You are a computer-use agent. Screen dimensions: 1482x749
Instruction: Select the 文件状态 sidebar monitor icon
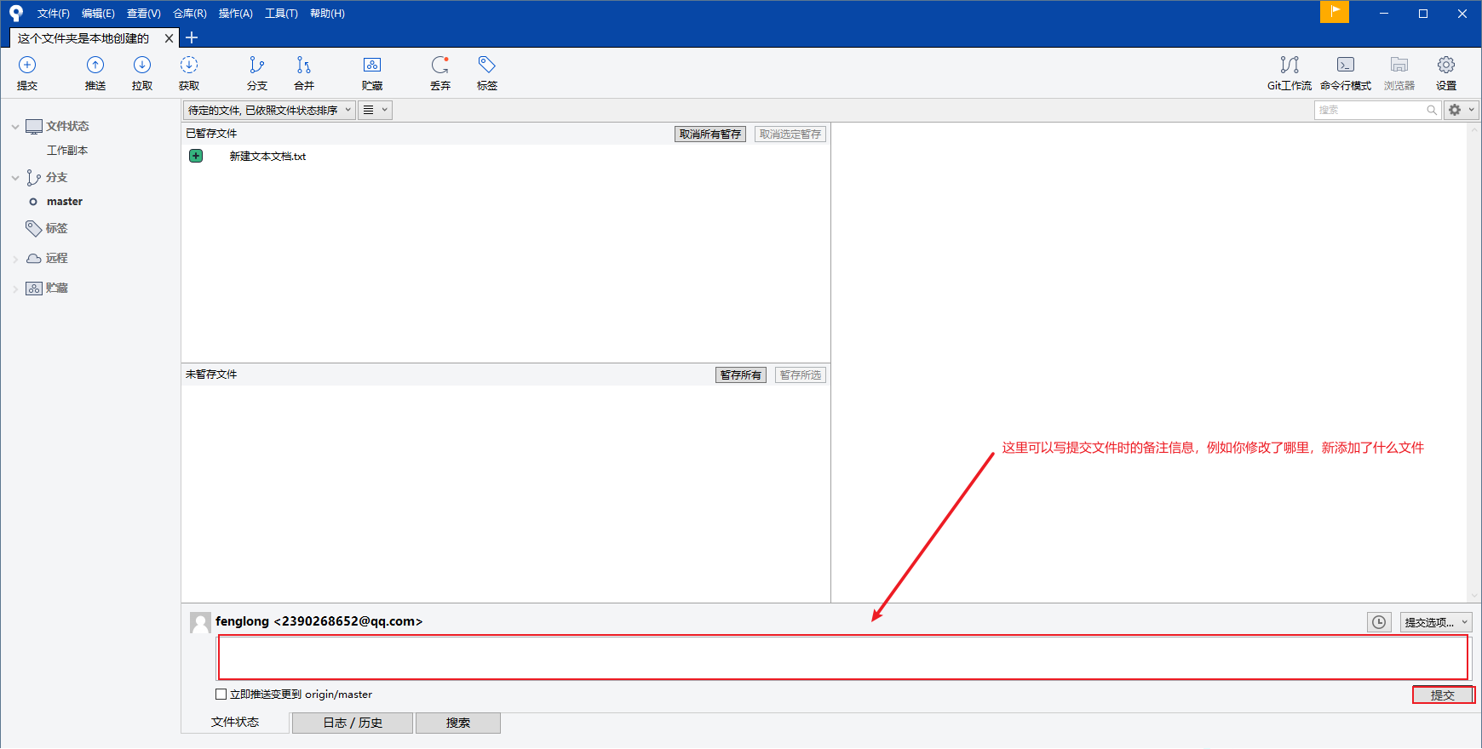(x=34, y=127)
